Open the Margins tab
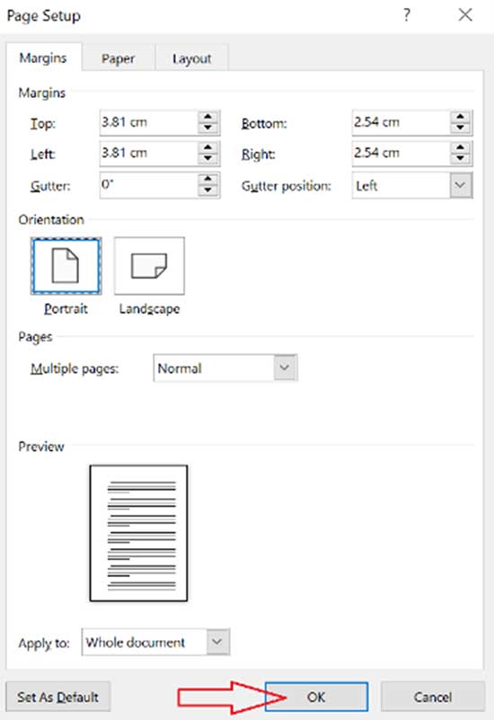Viewport: 494px width, 720px height. coord(43,58)
